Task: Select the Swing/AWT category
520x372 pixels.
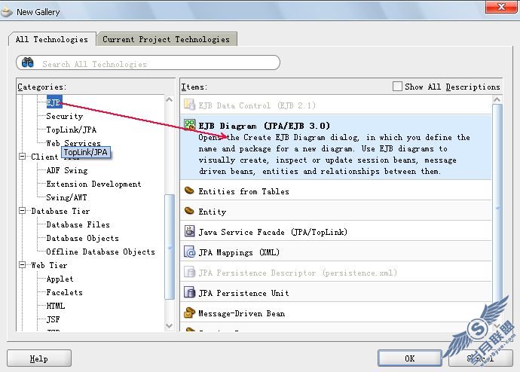Action: point(66,197)
